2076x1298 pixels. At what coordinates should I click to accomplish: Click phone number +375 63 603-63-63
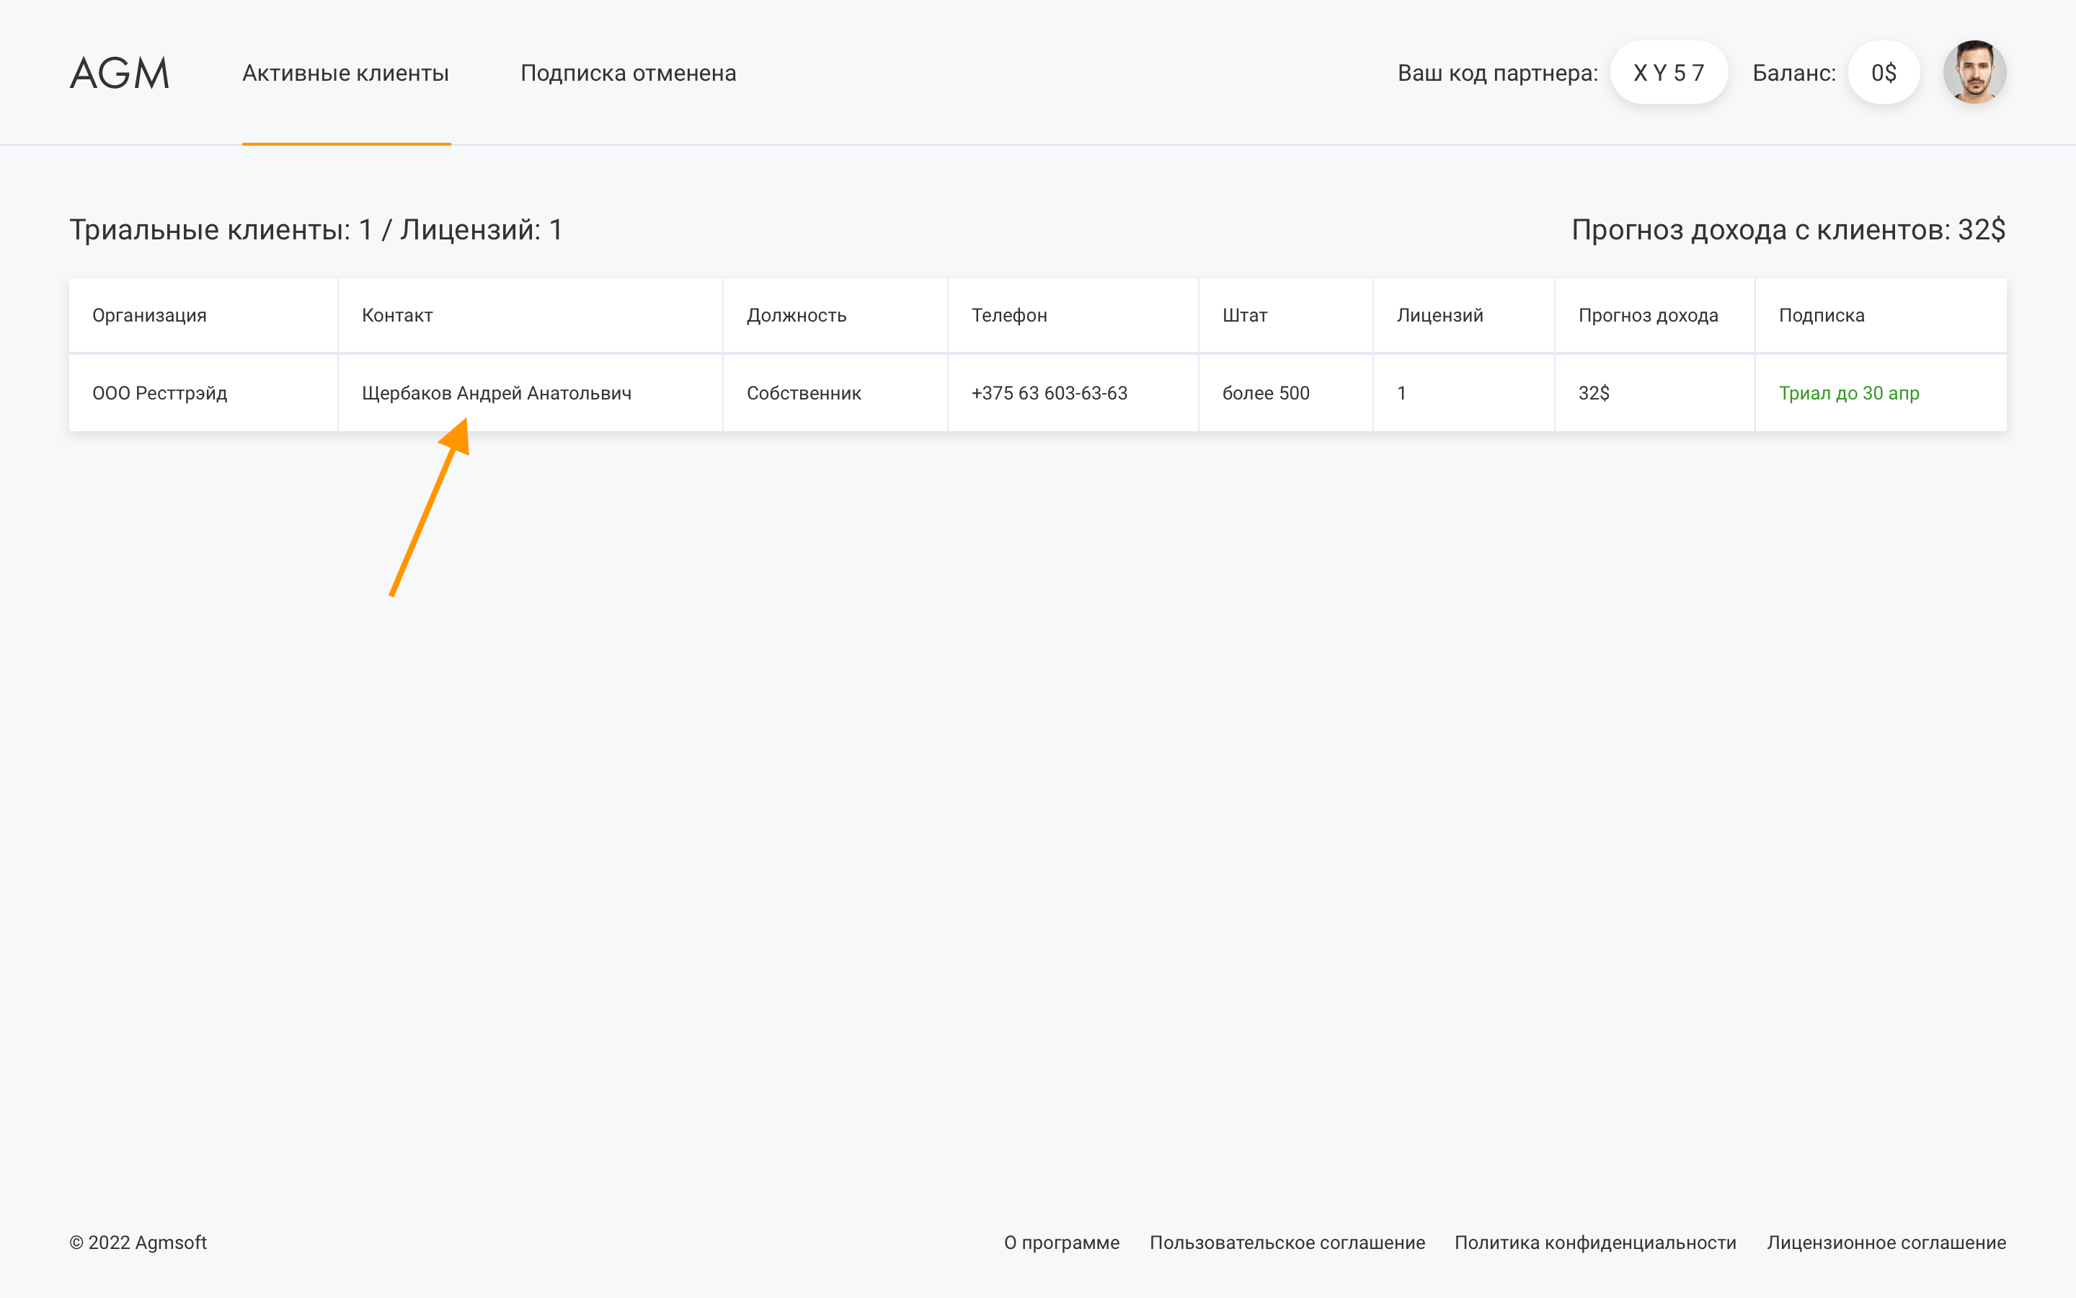click(1049, 393)
